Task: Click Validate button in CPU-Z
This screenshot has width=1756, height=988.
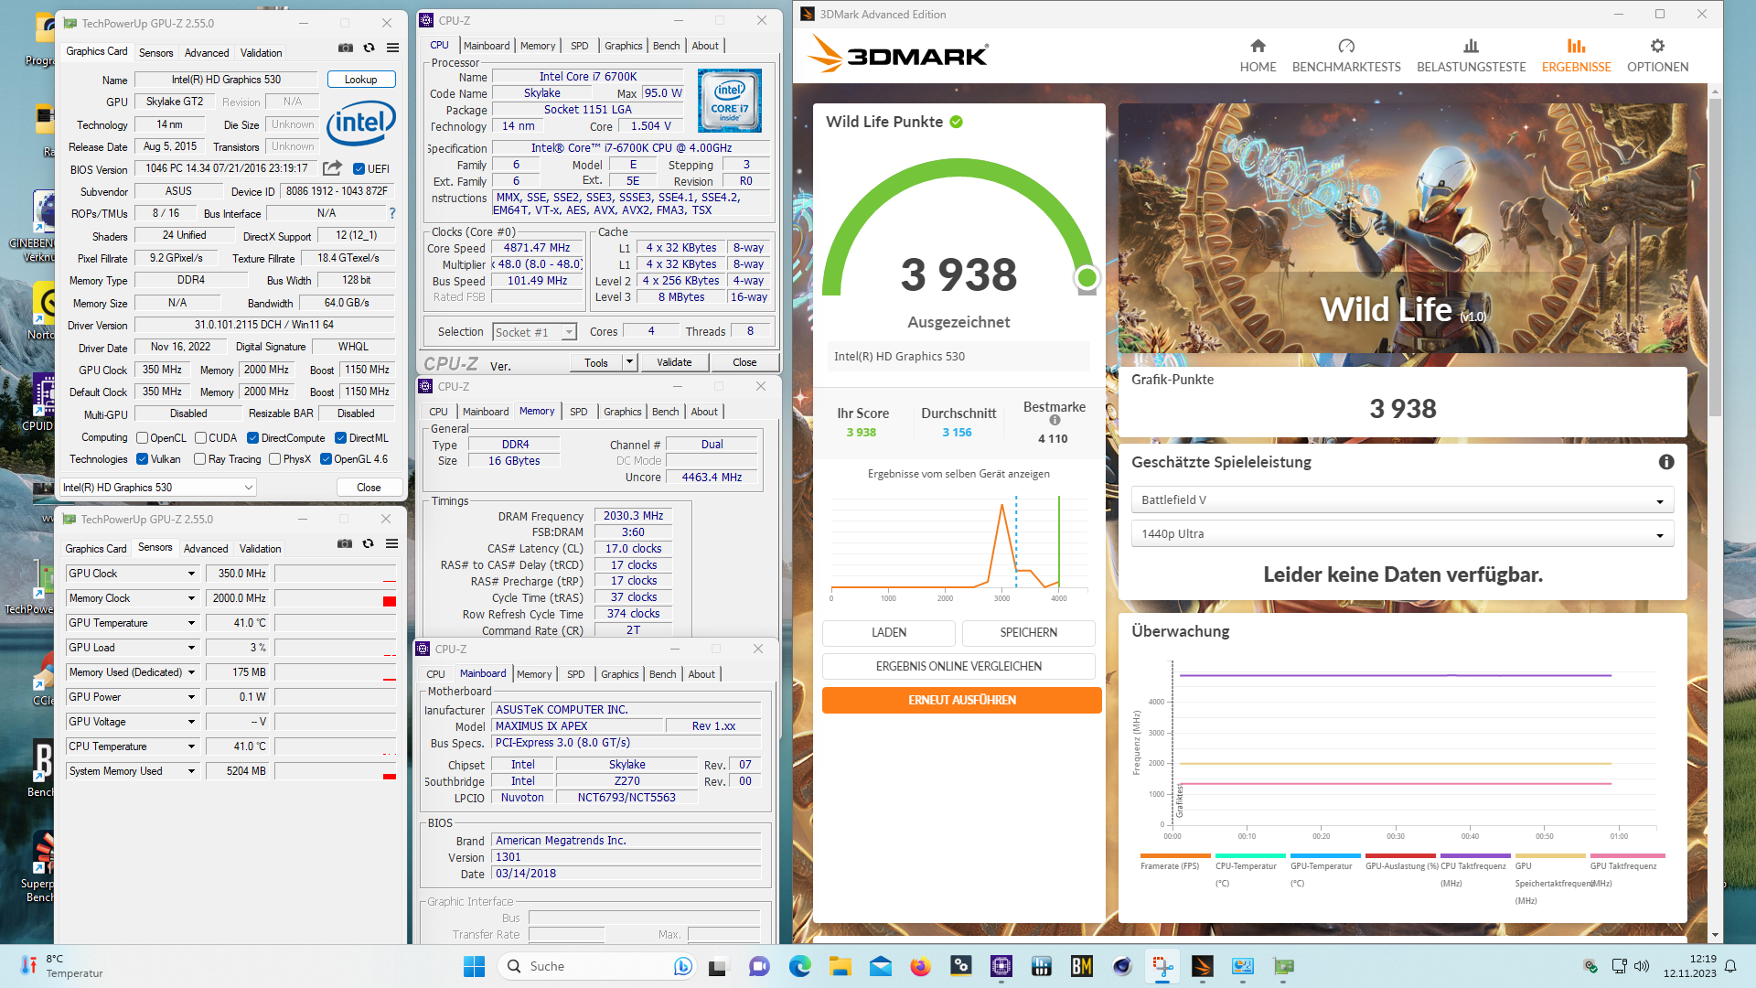Action: (x=674, y=362)
